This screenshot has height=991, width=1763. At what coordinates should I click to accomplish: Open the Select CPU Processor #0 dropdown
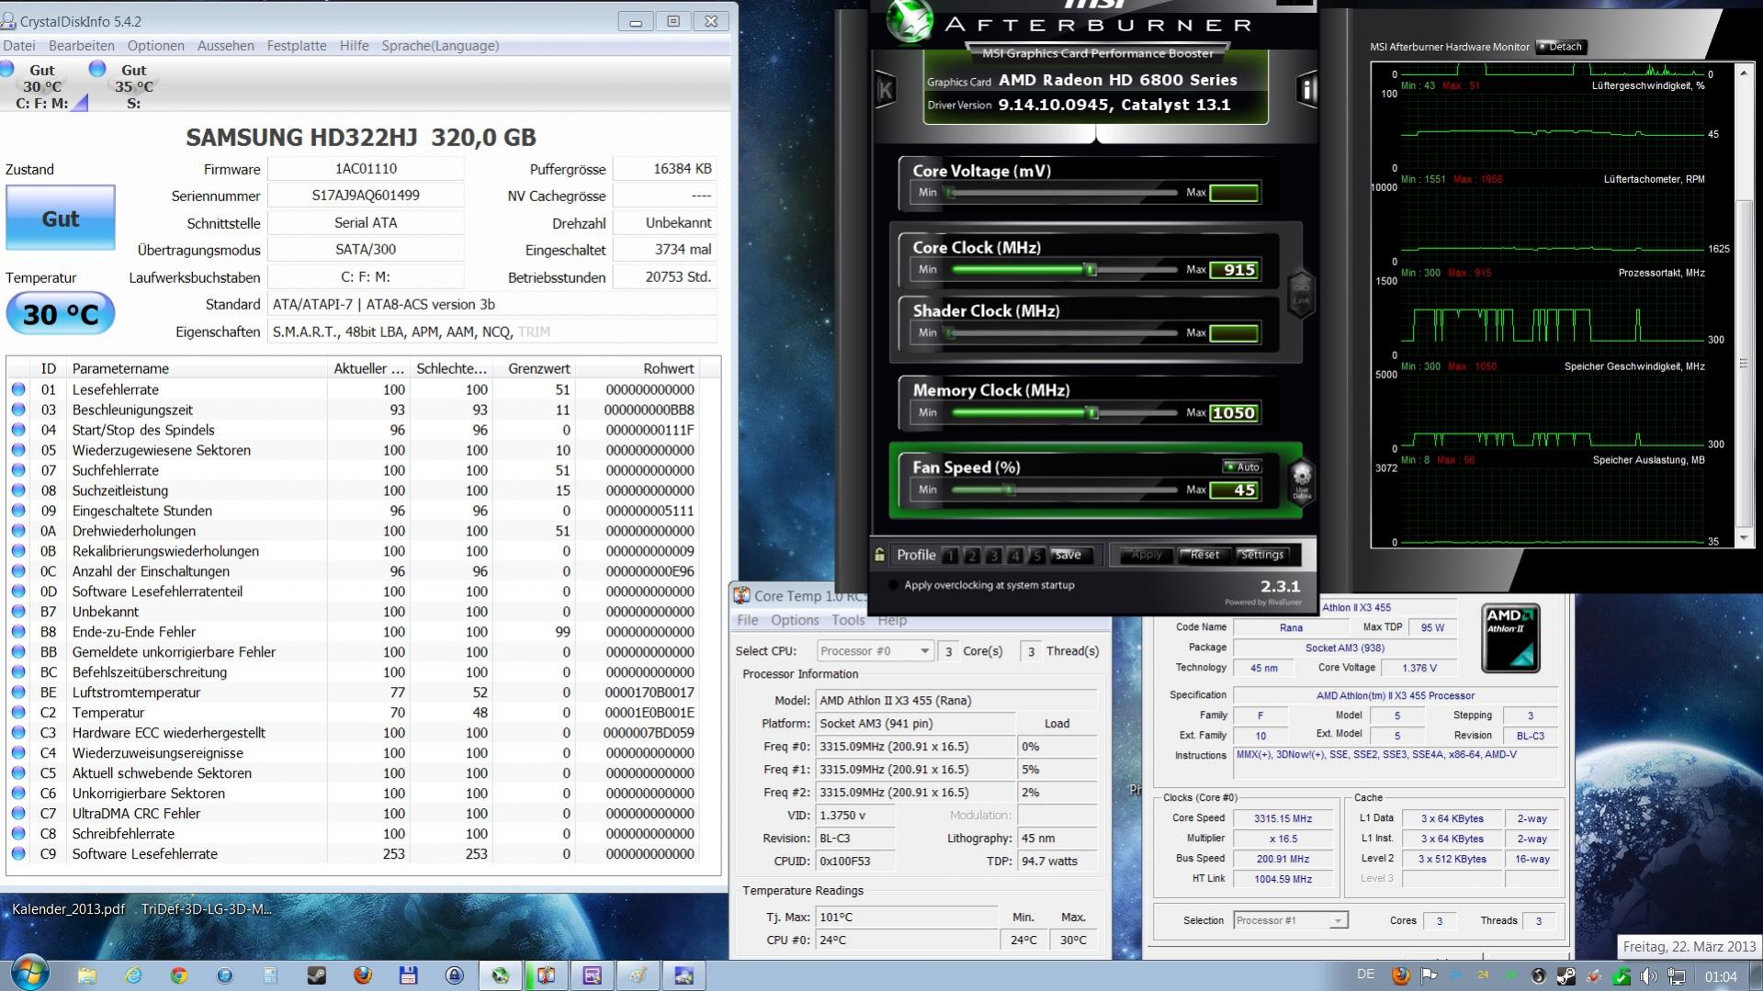(876, 651)
